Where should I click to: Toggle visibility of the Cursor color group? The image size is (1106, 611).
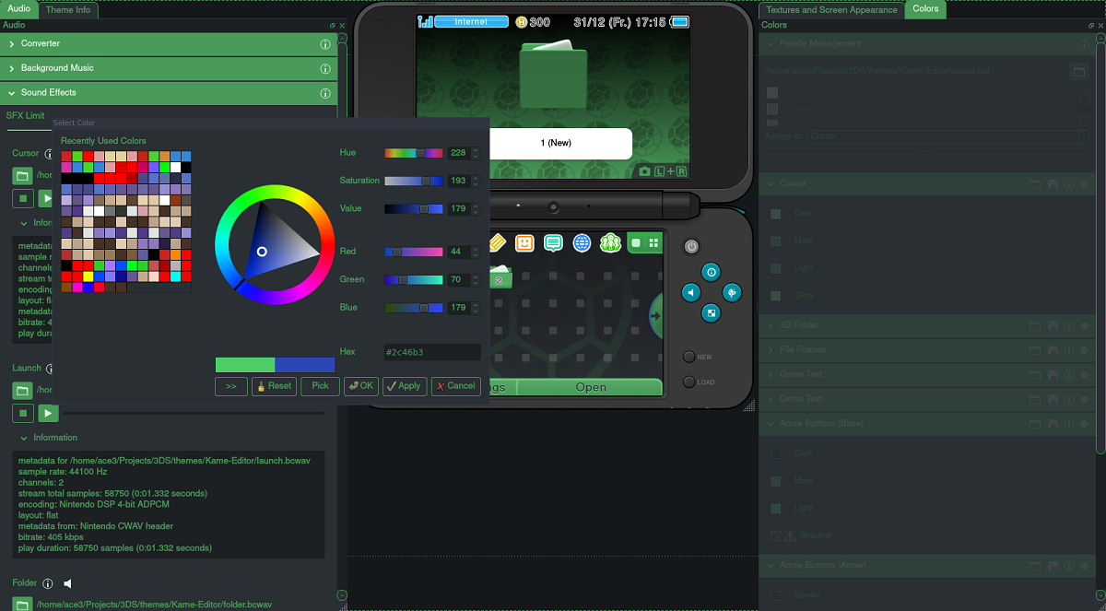[1085, 183]
